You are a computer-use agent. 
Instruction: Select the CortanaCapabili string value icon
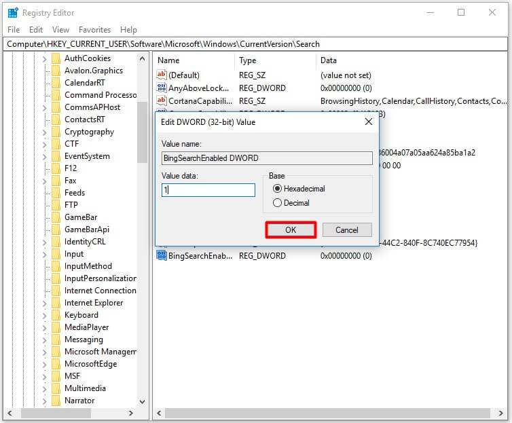click(x=162, y=100)
